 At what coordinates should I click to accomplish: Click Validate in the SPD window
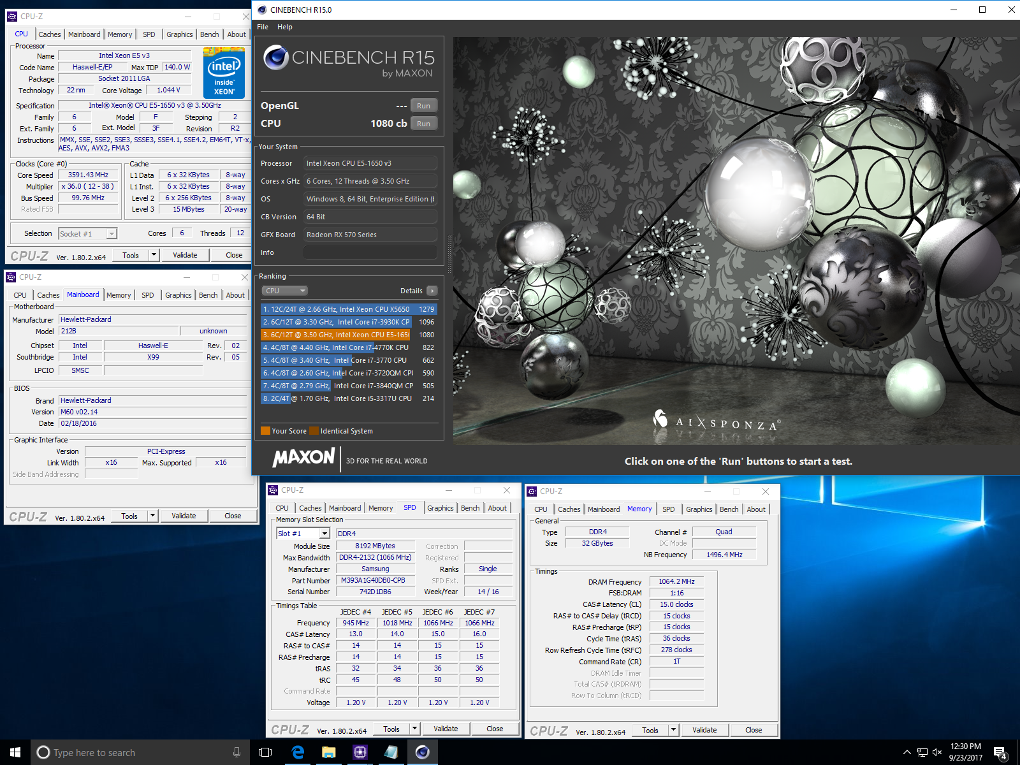pyautogui.click(x=446, y=729)
